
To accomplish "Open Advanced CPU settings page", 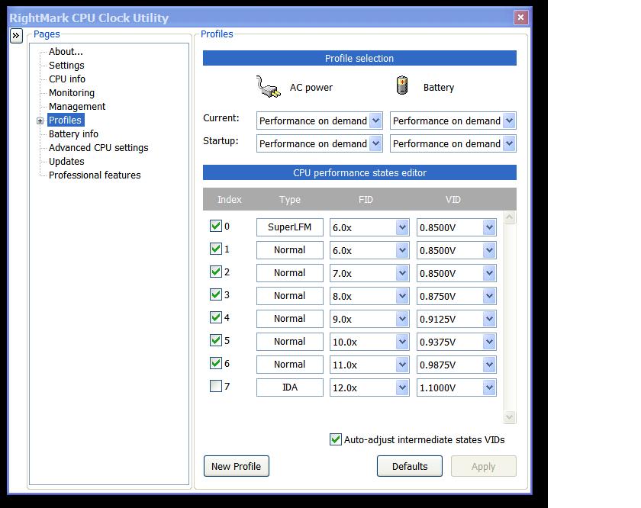I will coord(98,147).
